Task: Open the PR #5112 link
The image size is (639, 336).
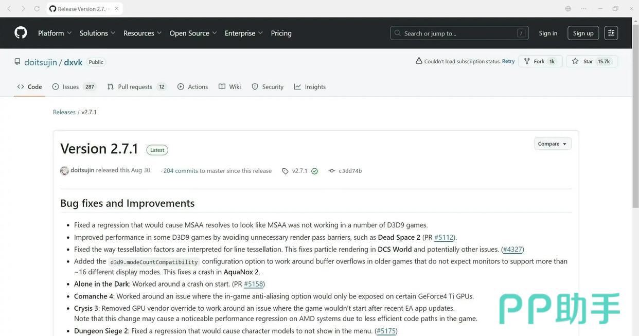Action: click(x=443, y=237)
